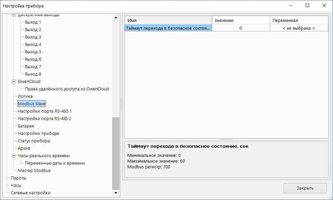Select the Батарея tree item
The width and height of the screenshot is (333, 200).
(26, 126)
